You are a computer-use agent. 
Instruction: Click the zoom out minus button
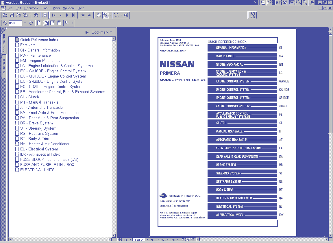tap(5, 23)
